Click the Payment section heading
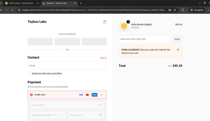This screenshot has height=121, width=210. [x=34, y=82]
